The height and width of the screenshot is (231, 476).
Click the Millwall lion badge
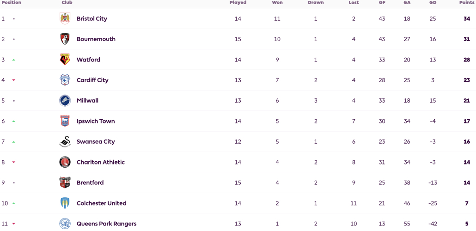65,100
